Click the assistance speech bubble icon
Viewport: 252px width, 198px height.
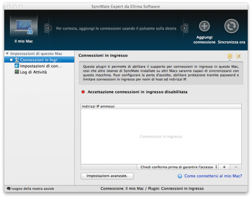coord(9,188)
